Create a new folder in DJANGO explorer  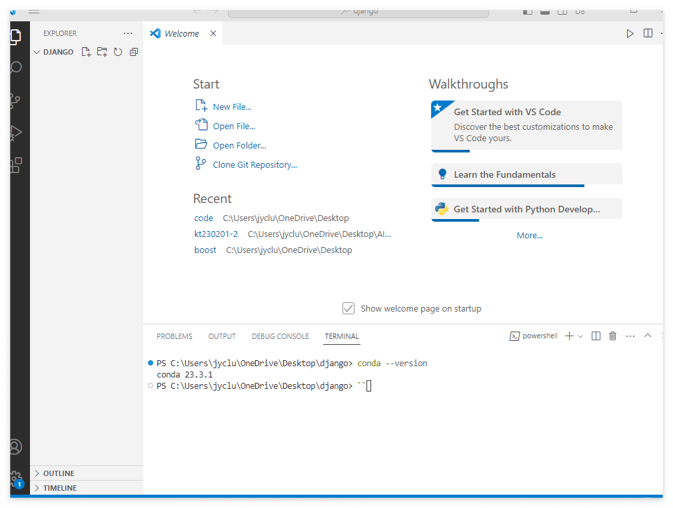pyautogui.click(x=102, y=52)
